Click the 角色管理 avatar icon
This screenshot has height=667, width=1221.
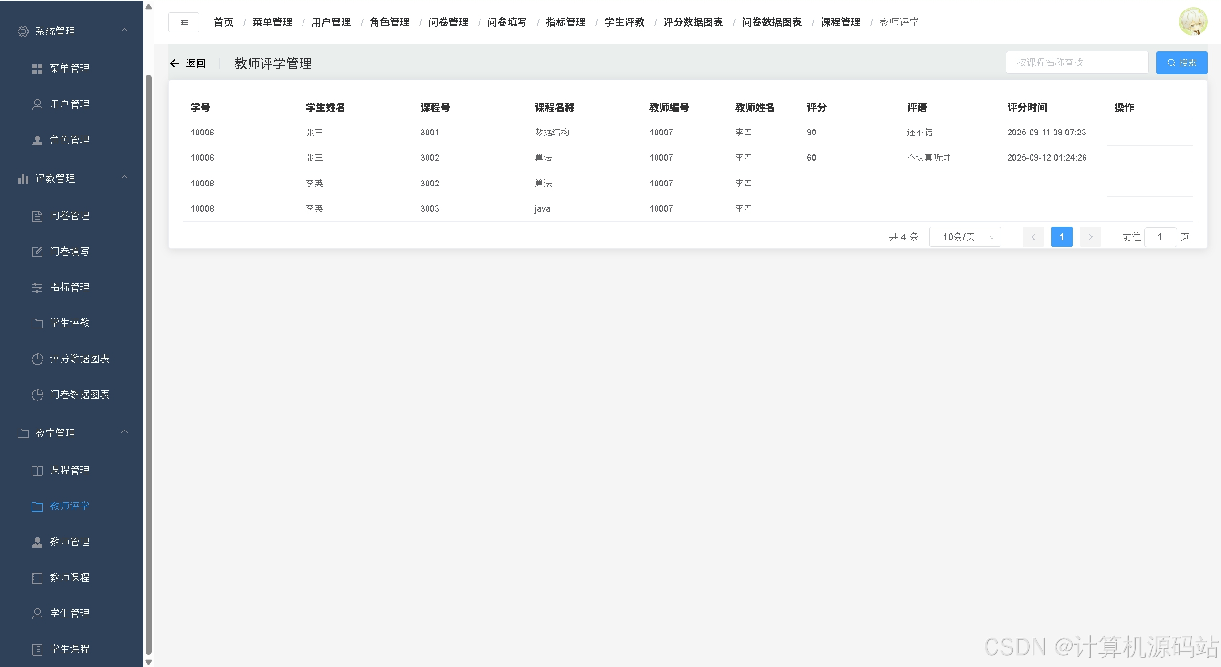[37, 140]
